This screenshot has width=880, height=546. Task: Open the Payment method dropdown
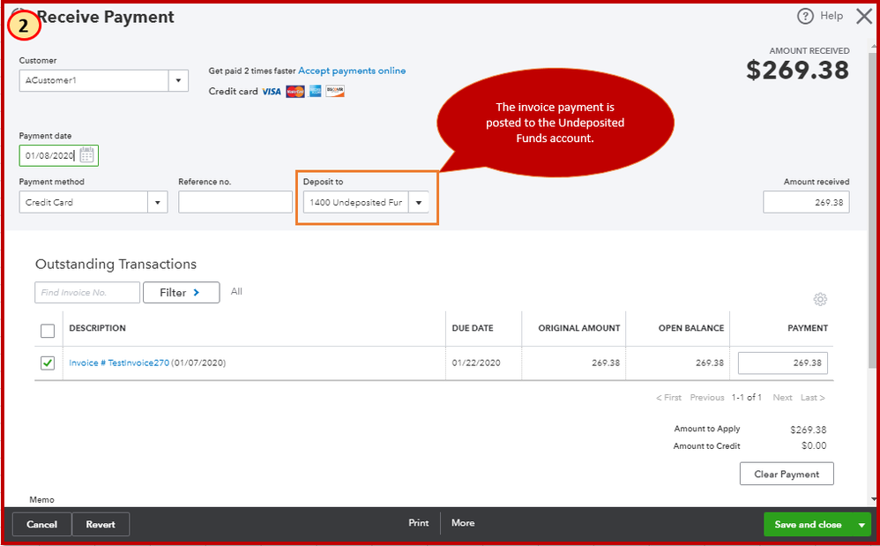[x=158, y=201]
